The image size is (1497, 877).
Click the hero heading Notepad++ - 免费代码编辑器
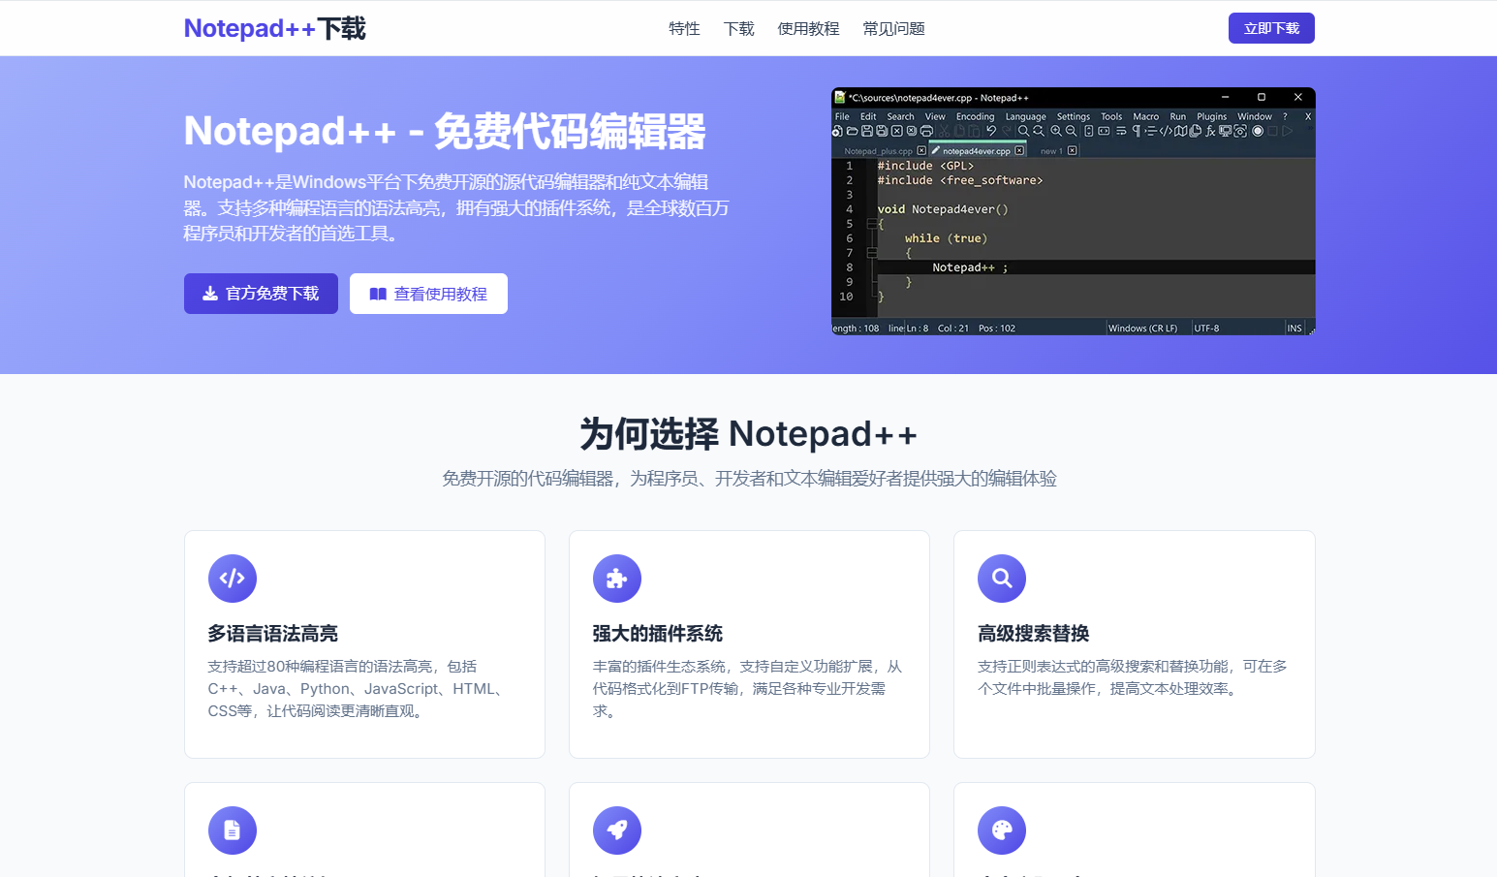pos(445,132)
